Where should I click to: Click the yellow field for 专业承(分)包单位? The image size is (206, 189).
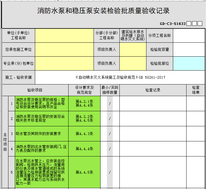point(64,63)
